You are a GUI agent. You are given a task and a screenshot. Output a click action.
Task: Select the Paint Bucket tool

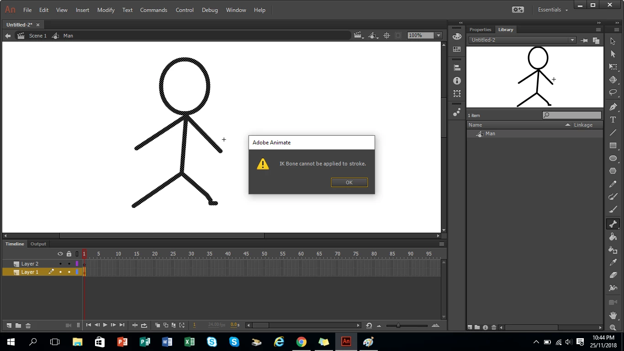click(613, 237)
